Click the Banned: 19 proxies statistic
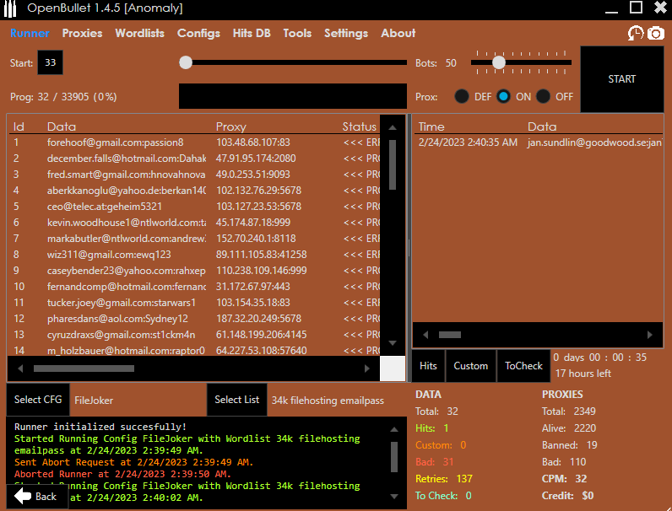Image resolution: width=672 pixels, height=511 pixels. pos(570,445)
